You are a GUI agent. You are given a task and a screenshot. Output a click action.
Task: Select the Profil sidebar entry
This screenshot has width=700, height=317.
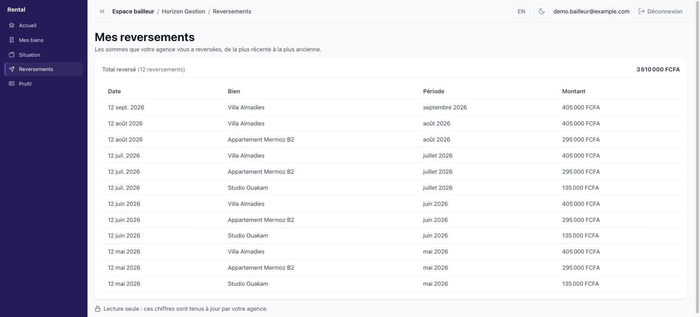[44, 84]
